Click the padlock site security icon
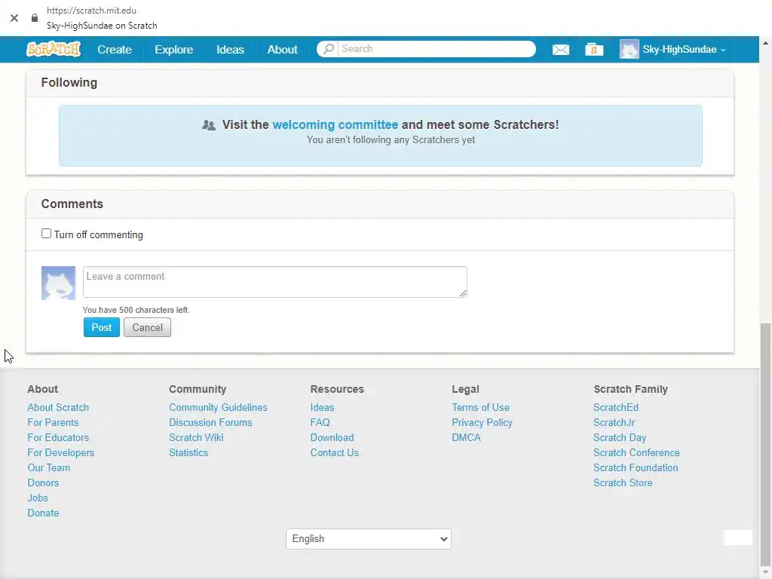The width and height of the screenshot is (772, 579). point(35,18)
